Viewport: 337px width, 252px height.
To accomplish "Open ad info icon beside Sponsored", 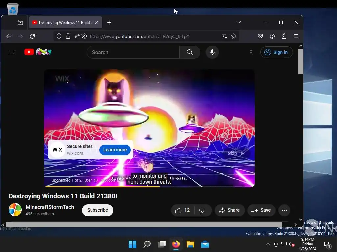I will (x=96, y=180).
